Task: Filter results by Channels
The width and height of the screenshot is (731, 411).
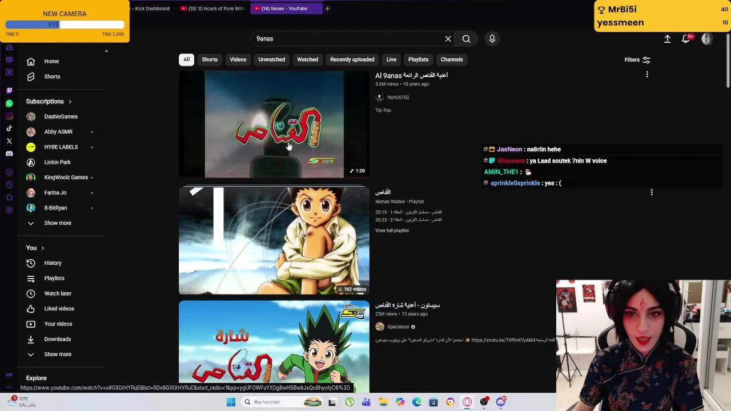Action: click(452, 59)
